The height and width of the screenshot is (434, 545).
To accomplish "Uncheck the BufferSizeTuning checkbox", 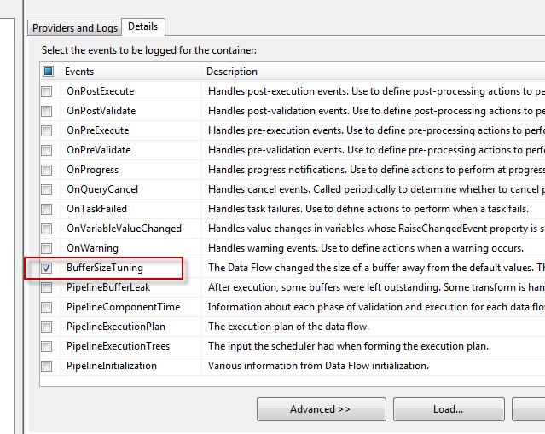I will tap(47, 268).
